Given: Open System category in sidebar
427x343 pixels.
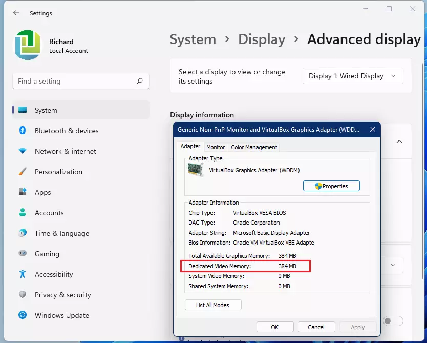Looking at the screenshot, I should coord(81,110).
